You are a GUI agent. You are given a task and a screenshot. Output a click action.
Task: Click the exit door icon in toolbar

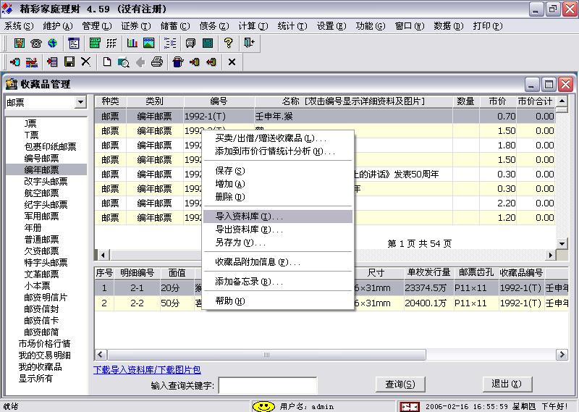[249, 43]
